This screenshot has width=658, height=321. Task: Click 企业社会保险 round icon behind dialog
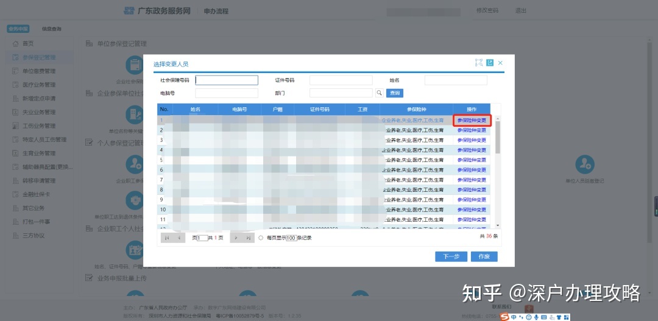click(x=135, y=65)
